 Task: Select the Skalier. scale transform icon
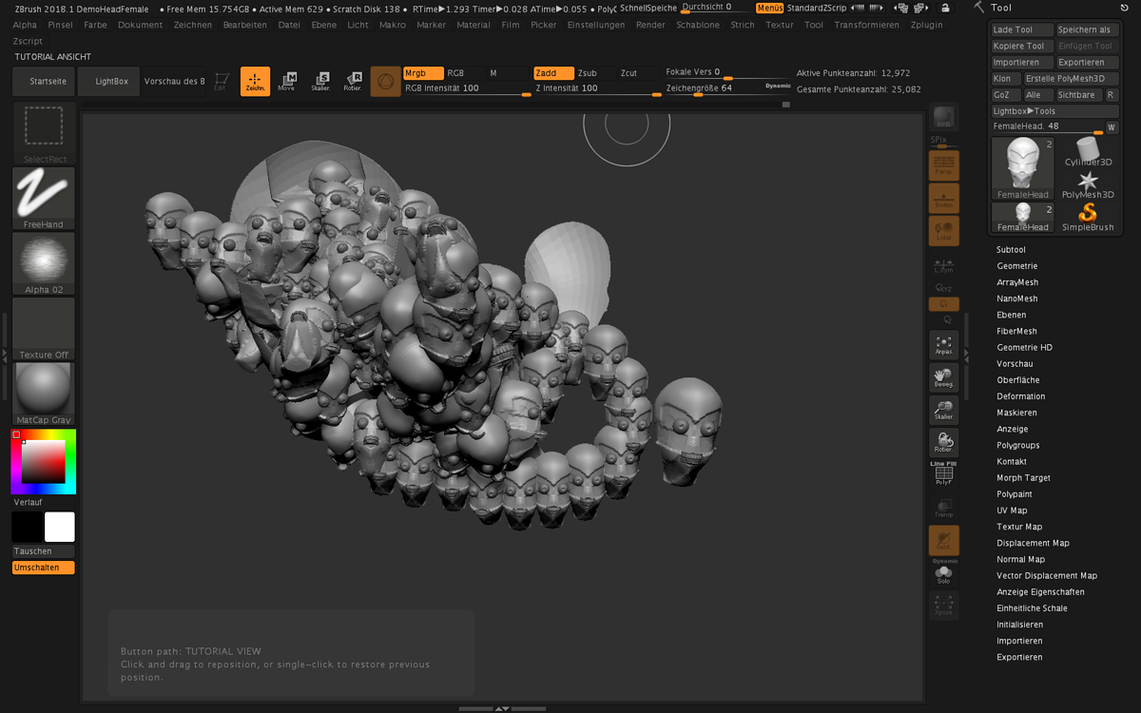pyautogui.click(x=320, y=82)
